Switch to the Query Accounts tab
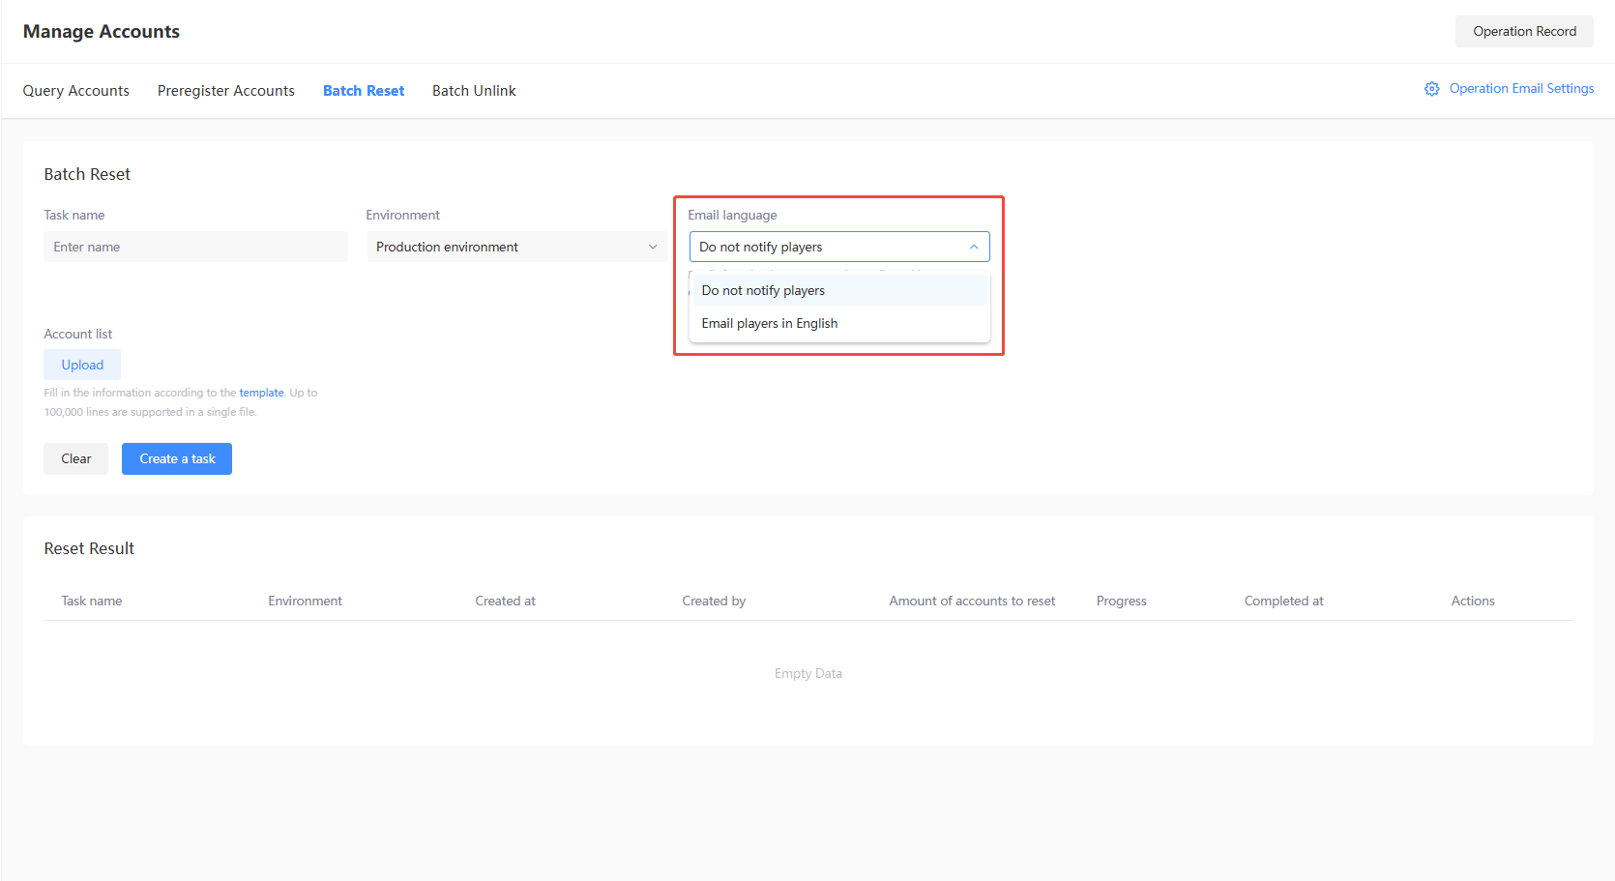The width and height of the screenshot is (1615, 881). click(x=76, y=91)
